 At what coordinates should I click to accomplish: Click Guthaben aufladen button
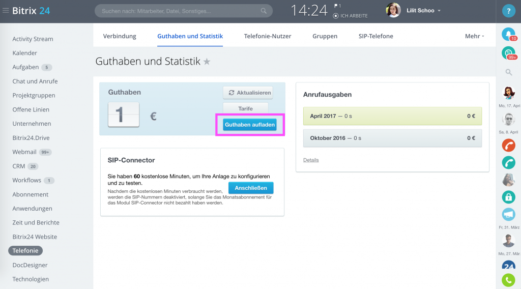tap(249, 125)
